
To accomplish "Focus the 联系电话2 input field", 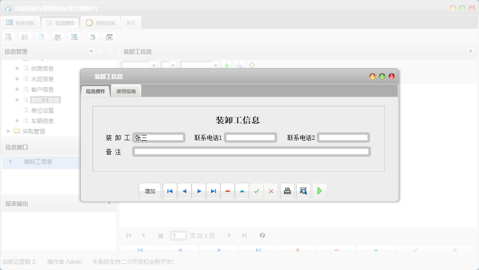I will [x=343, y=138].
